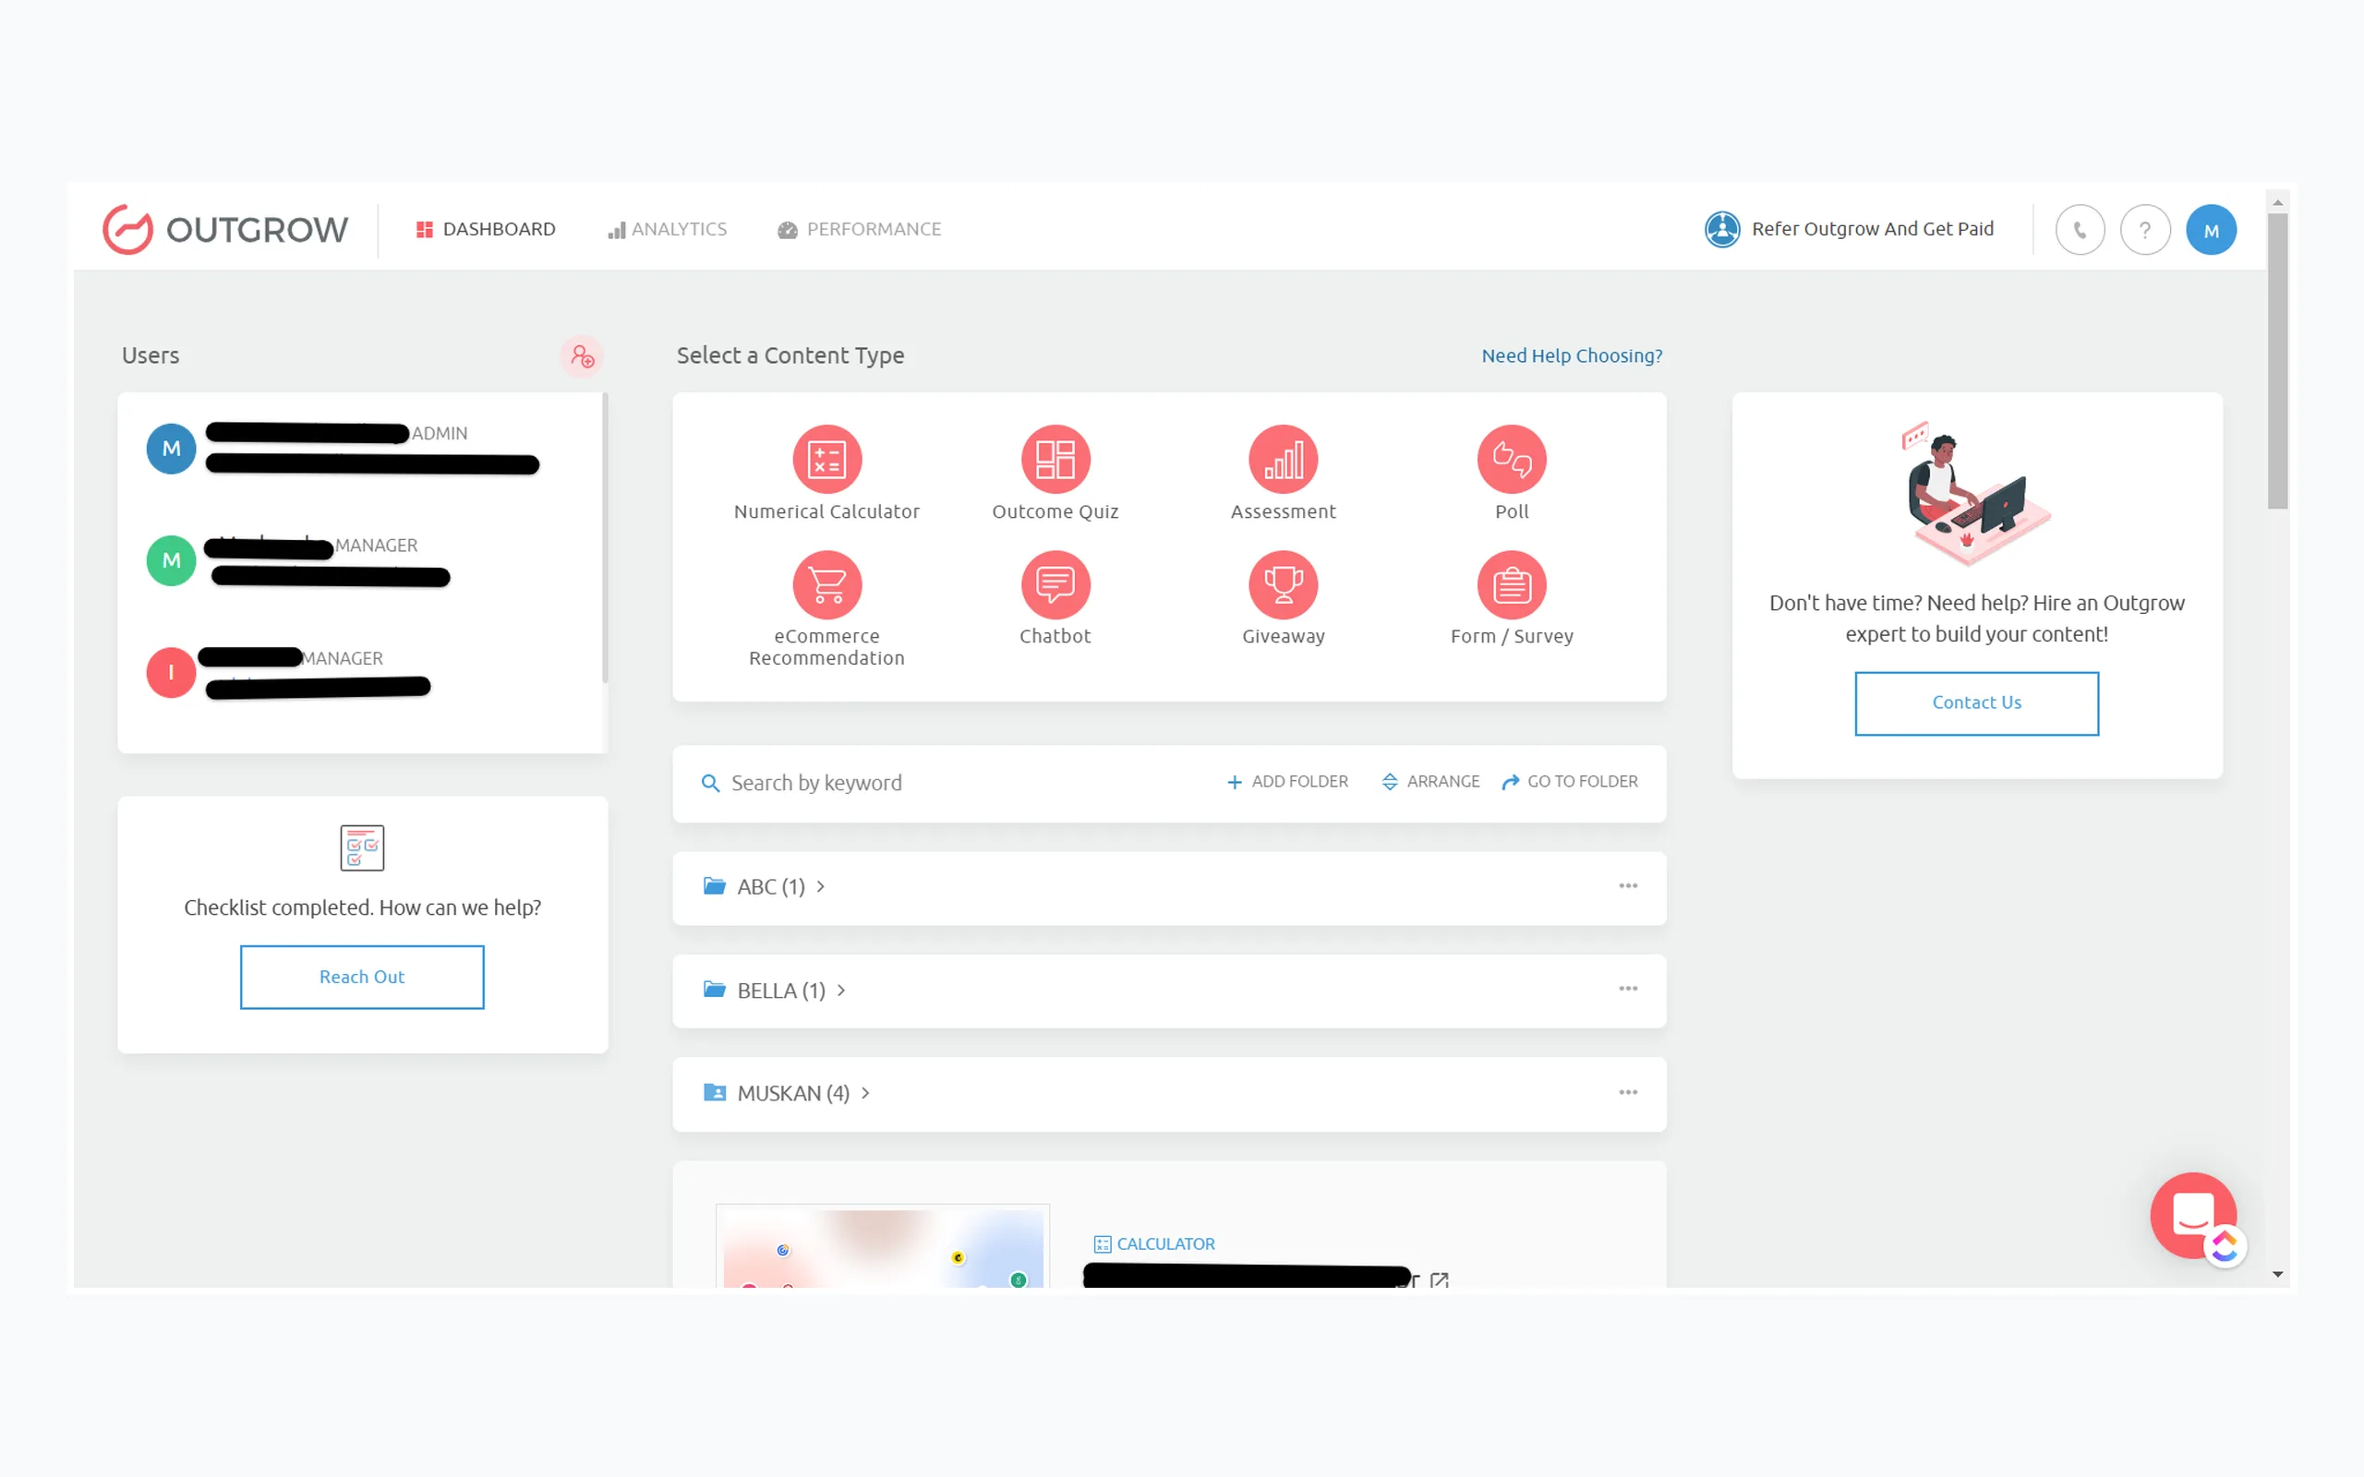2364x1477 pixels.
Task: Open the help question mark icon
Action: point(2145,231)
